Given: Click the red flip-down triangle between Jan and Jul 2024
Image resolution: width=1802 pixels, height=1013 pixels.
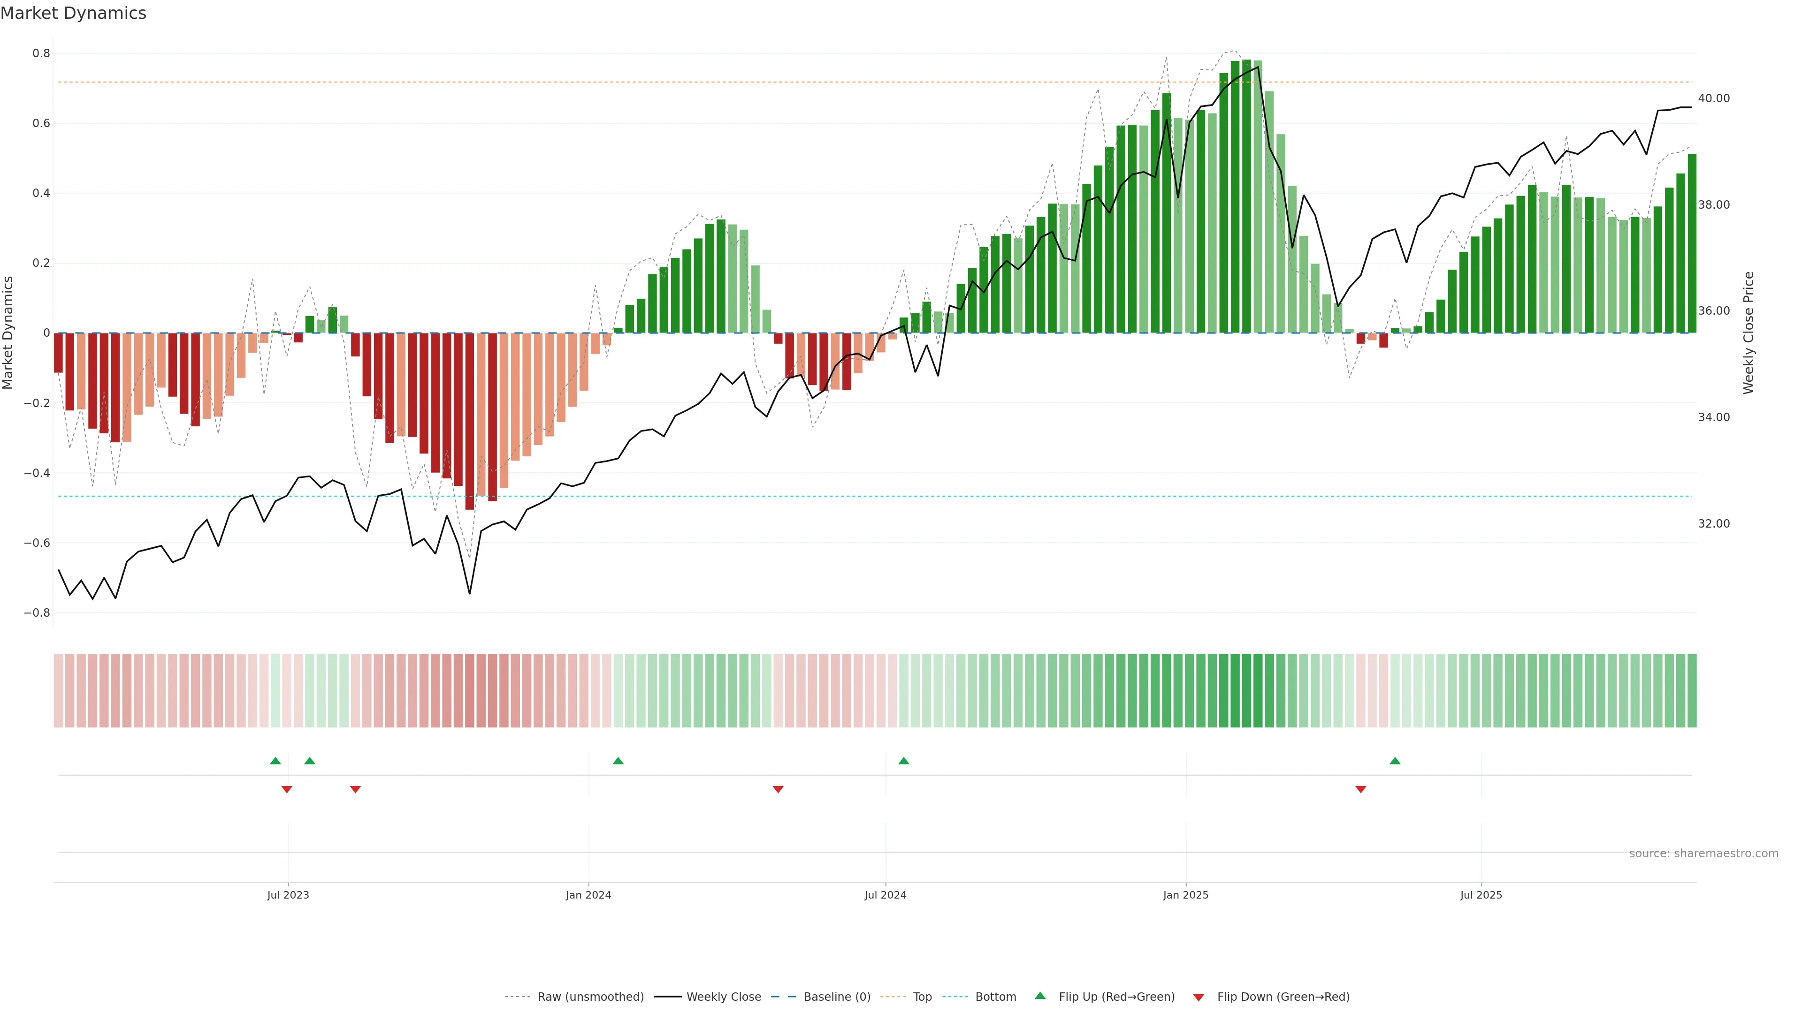Looking at the screenshot, I should pos(778,789).
